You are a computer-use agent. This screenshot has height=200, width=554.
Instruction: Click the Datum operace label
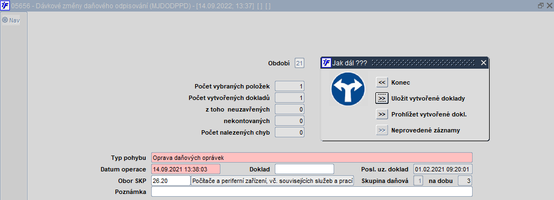[123, 169]
